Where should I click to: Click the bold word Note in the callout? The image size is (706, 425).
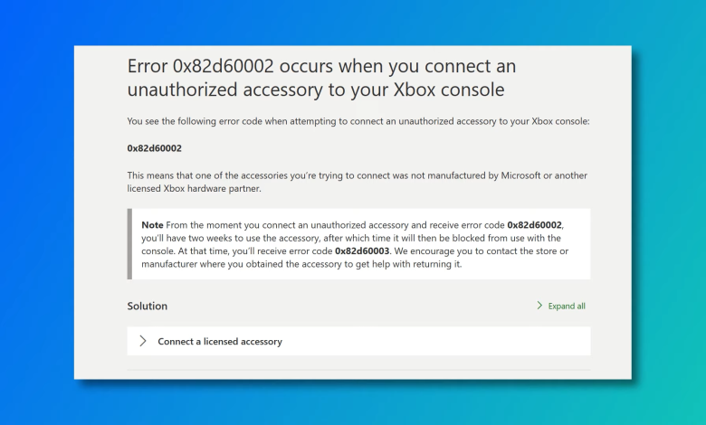[x=153, y=223]
